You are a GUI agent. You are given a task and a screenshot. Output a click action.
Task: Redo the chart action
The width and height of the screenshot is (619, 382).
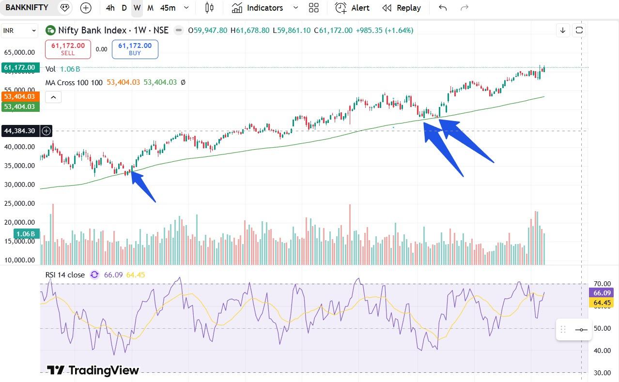click(x=464, y=8)
